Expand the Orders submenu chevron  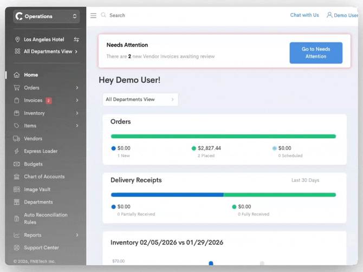(77, 88)
